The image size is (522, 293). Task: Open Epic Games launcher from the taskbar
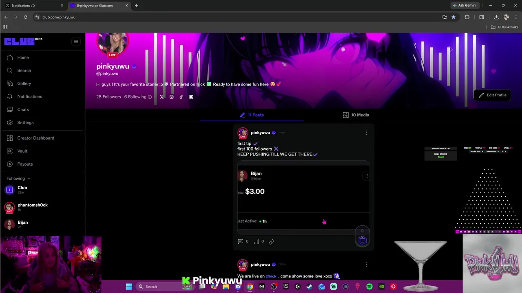click(285, 286)
